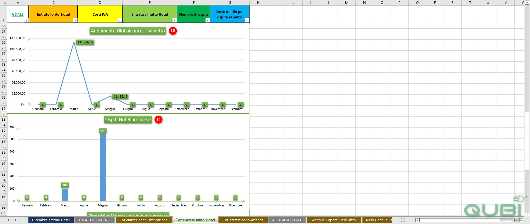This screenshot has width=530, height=224.
Task: Click the horizontal scrollbar right arrow
Action: point(521,220)
